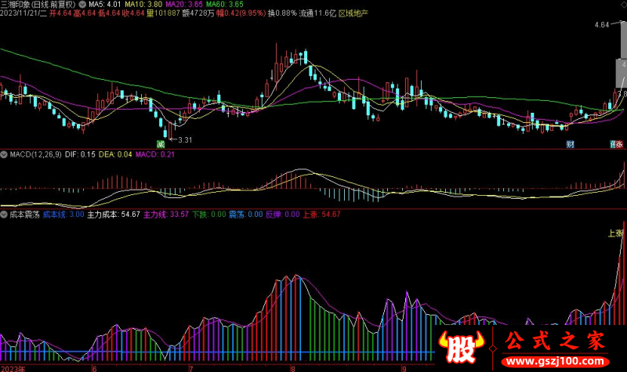Open the 成本震荡 indicator dropdown arrow
The height and width of the screenshot is (372, 627).
(x=4, y=215)
